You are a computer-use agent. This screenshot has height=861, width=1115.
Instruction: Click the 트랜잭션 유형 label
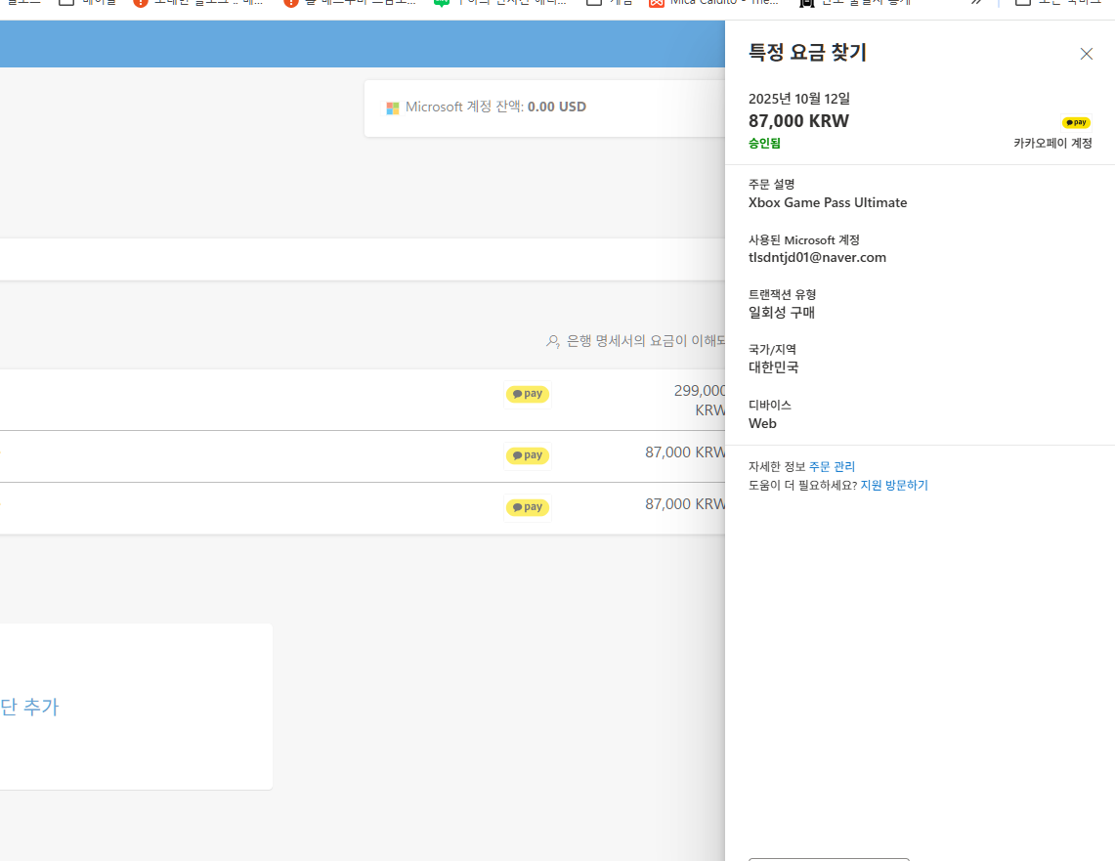coord(782,294)
